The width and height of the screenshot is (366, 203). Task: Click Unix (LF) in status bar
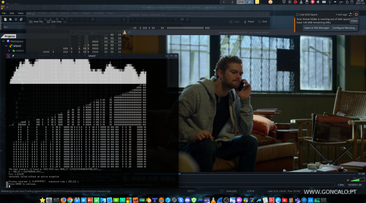[231, 191]
